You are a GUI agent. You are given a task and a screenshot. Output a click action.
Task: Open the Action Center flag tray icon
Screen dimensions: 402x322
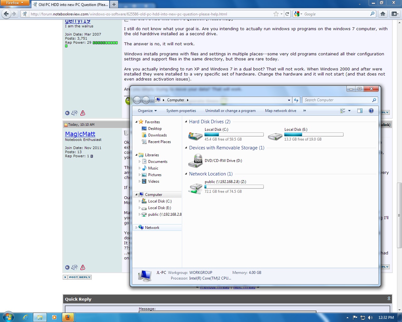pyautogui.click(x=355, y=318)
